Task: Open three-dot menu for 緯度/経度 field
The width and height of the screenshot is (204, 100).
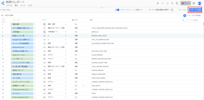Action: (35, 24)
